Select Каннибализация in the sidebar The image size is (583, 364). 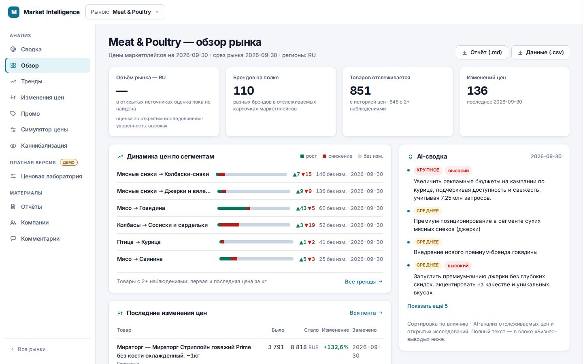[47, 146]
